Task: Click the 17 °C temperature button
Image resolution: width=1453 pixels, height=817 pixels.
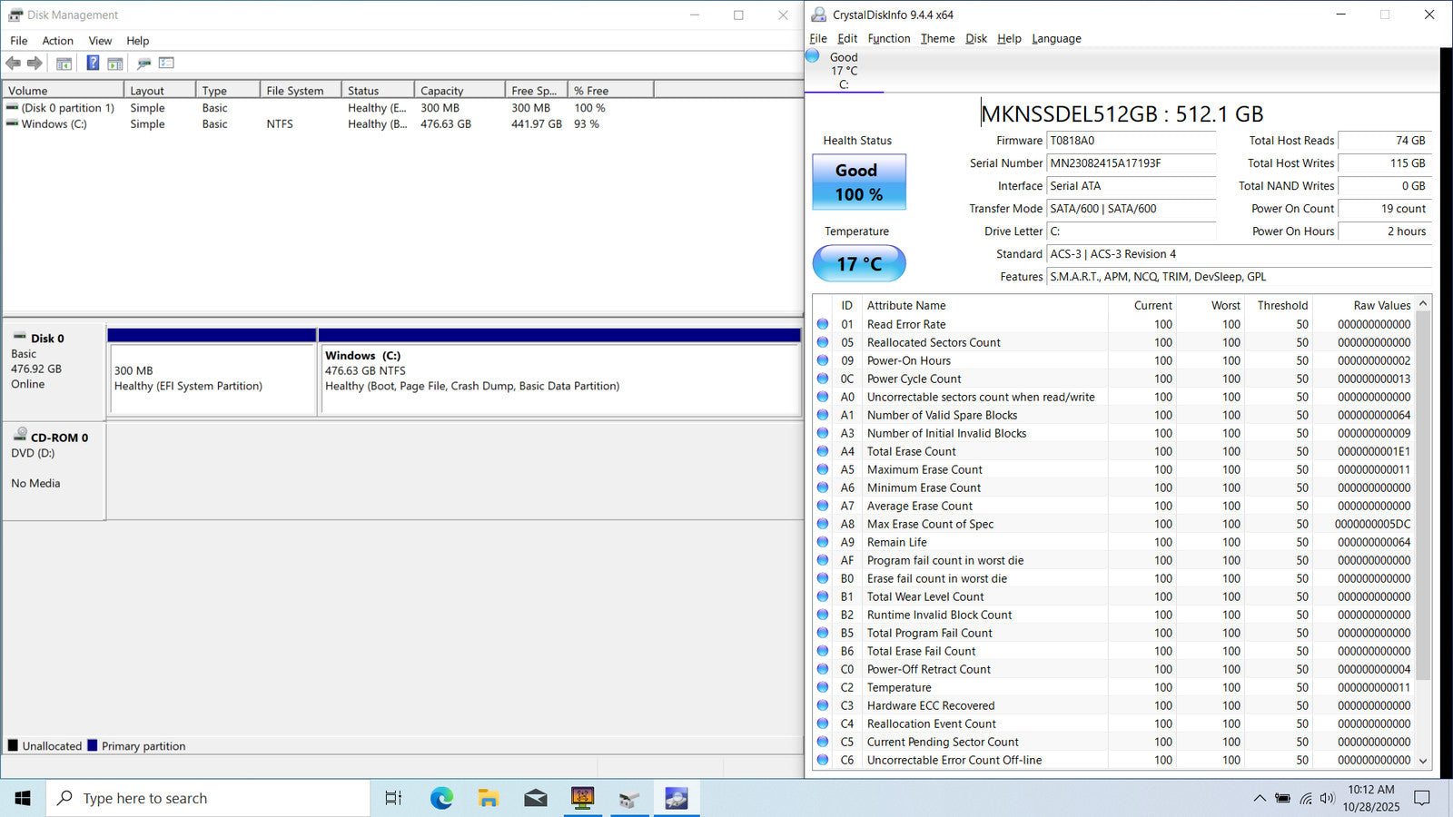Action: tap(858, 263)
